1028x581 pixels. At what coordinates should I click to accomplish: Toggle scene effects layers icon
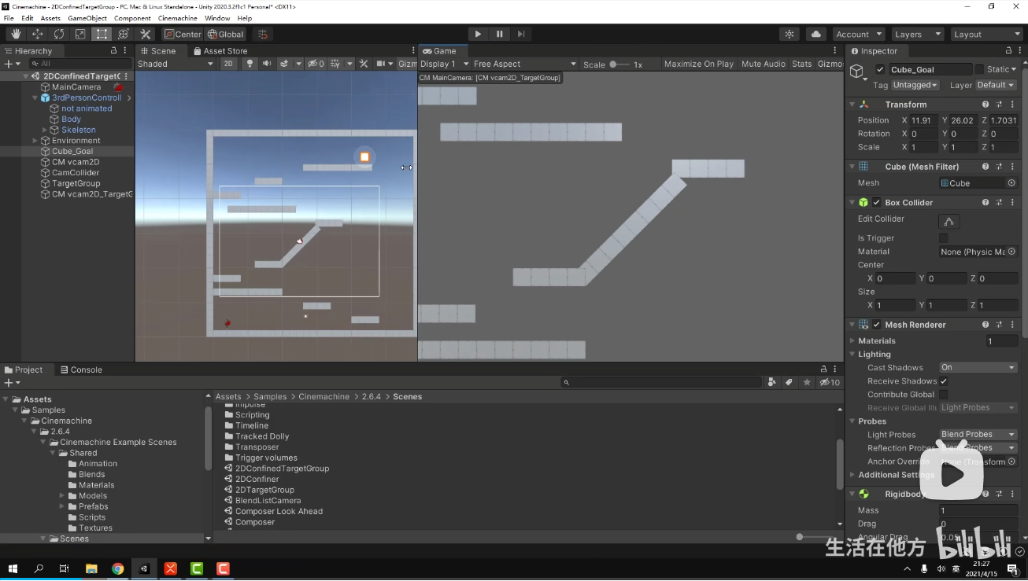(x=284, y=64)
